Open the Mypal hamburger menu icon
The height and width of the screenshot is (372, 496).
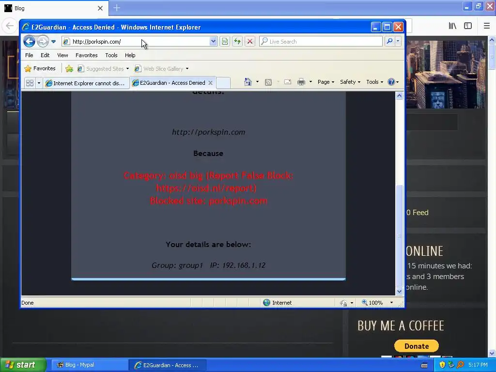tap(486, 26)
